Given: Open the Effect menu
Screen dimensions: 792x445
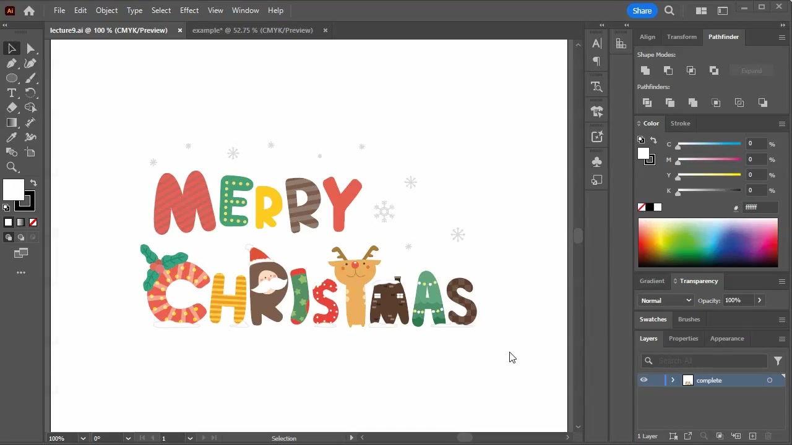Looking at the screenshot, I should pyautogui.click(x=189, y=11).
